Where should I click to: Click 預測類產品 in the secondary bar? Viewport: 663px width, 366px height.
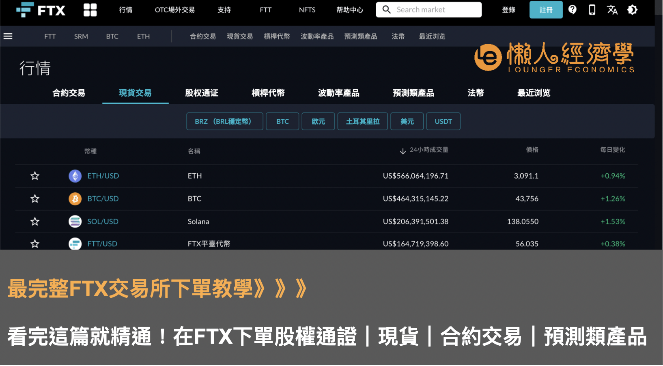coord(361,36)
